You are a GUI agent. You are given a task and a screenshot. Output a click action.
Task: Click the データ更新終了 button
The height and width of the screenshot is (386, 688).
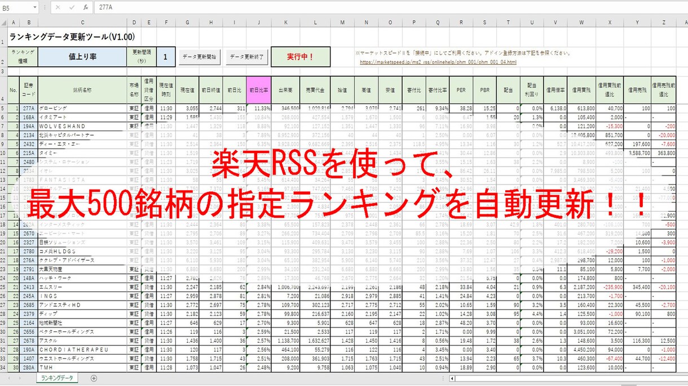(246, 57)
